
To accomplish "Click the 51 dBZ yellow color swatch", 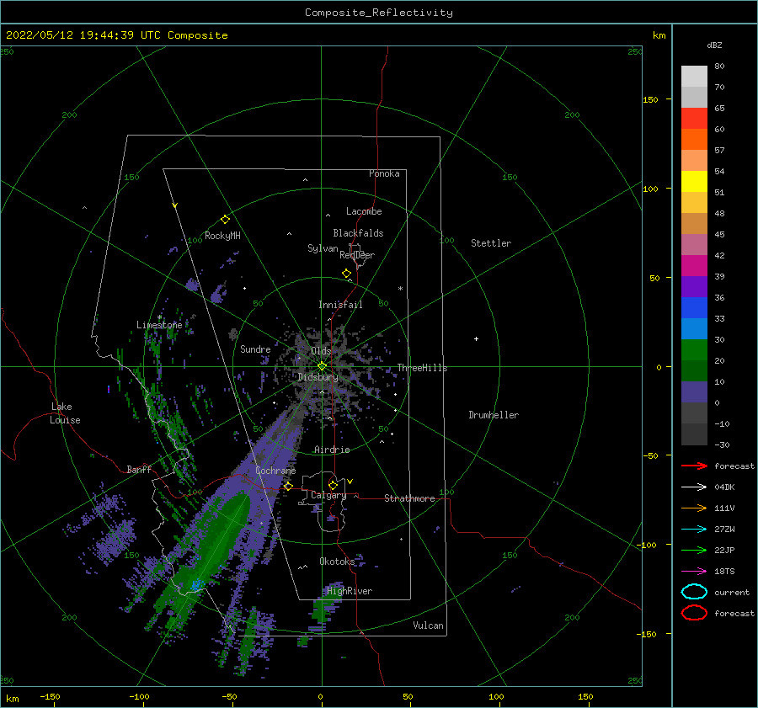I will [694, 181].
